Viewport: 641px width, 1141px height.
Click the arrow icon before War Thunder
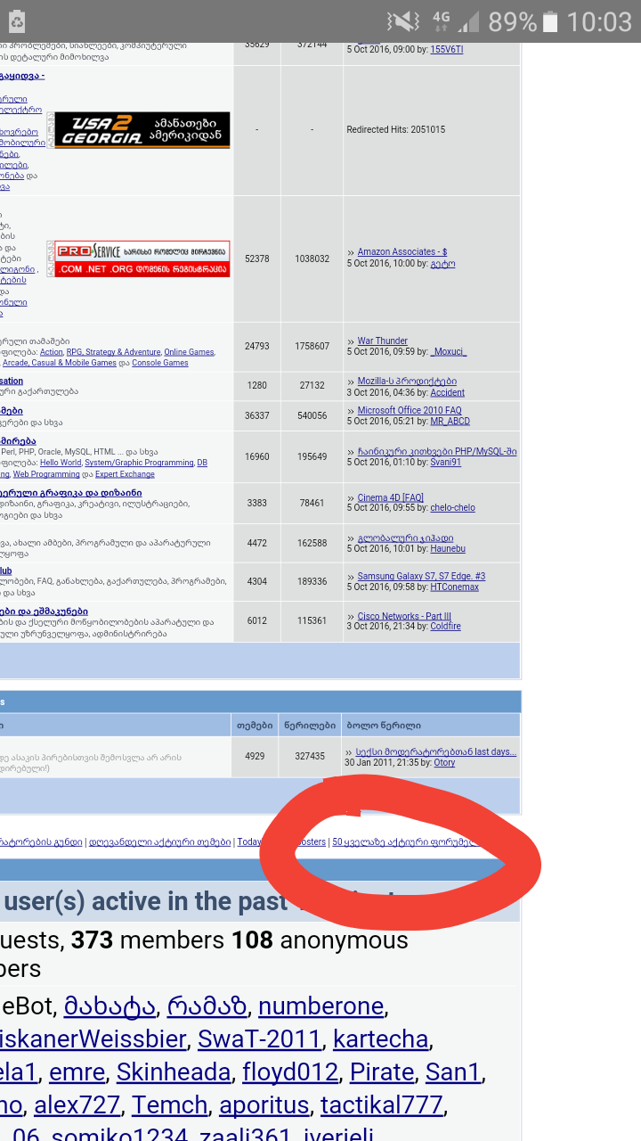[351, 341]
